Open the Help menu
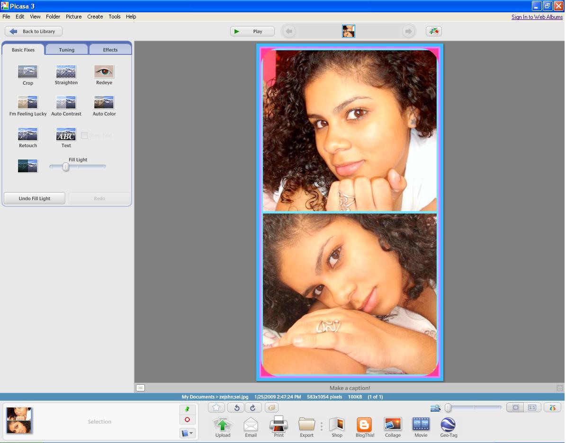 click(x=131, y=17)
